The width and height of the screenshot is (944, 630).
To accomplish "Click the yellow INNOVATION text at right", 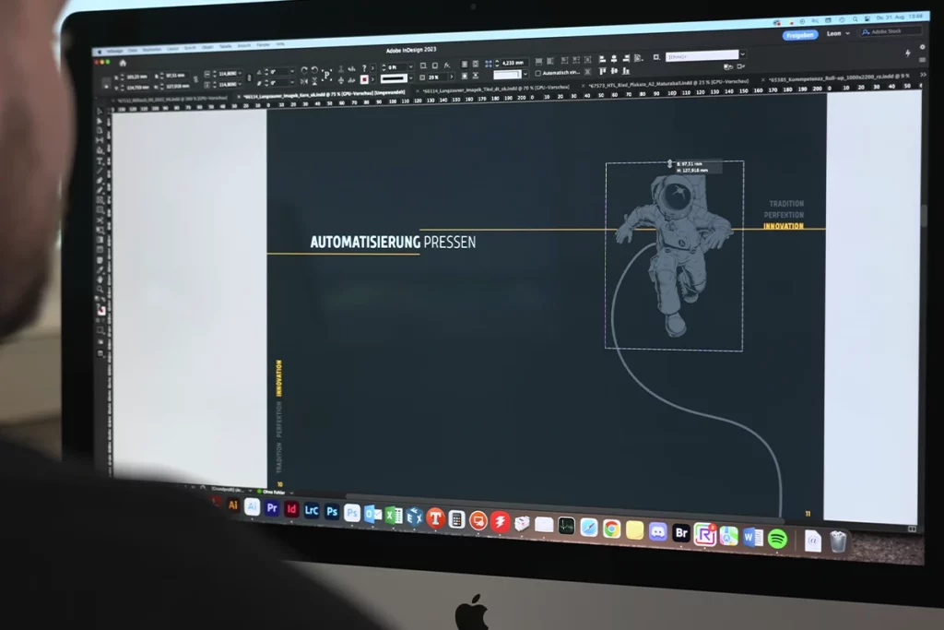I will tap(784, 226).
